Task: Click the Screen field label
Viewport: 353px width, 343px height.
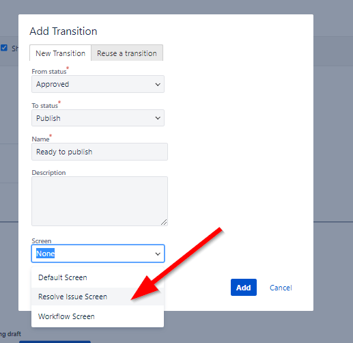Action: [x=42, y=241]
